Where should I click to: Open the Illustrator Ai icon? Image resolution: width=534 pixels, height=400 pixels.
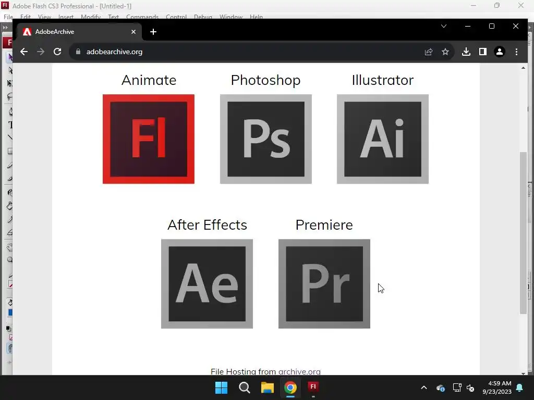382,139
